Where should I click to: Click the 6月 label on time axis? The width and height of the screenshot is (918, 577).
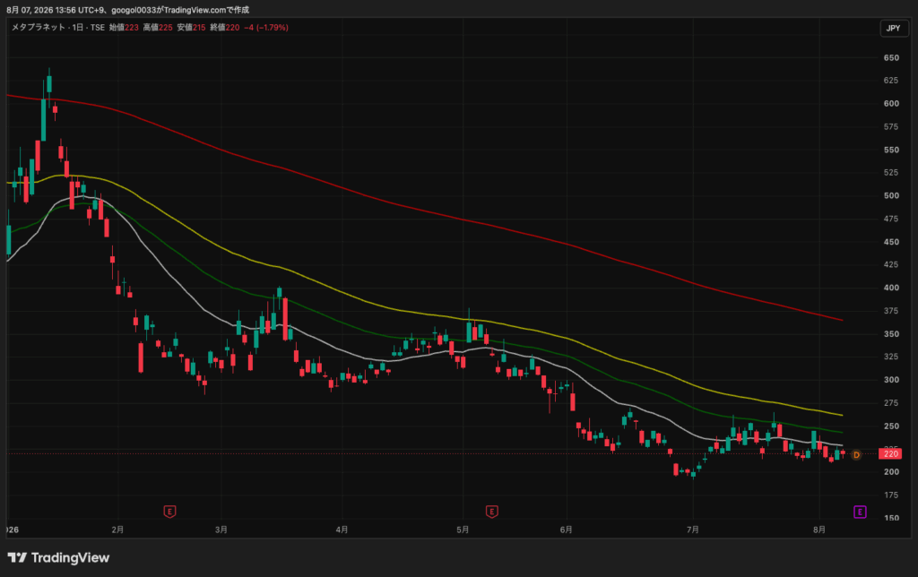coord(567,530)
